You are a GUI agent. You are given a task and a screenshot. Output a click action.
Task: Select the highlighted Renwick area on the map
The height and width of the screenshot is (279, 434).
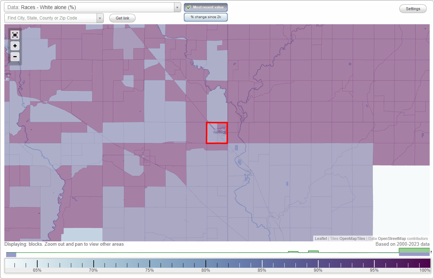217,133
